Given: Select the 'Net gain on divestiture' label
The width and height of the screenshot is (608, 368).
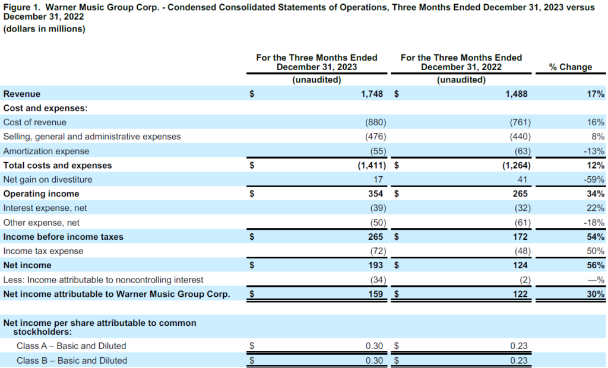Looking at the screenshot, I should (47, 179).
